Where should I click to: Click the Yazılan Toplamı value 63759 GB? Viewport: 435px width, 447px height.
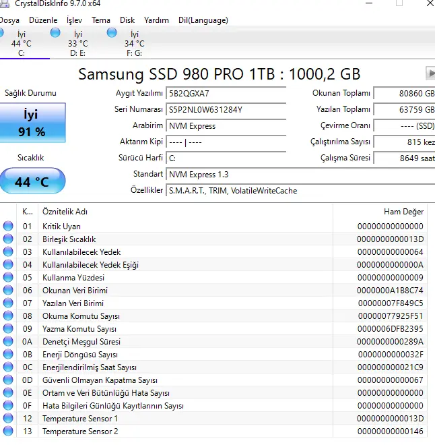(x=404, y=110)
